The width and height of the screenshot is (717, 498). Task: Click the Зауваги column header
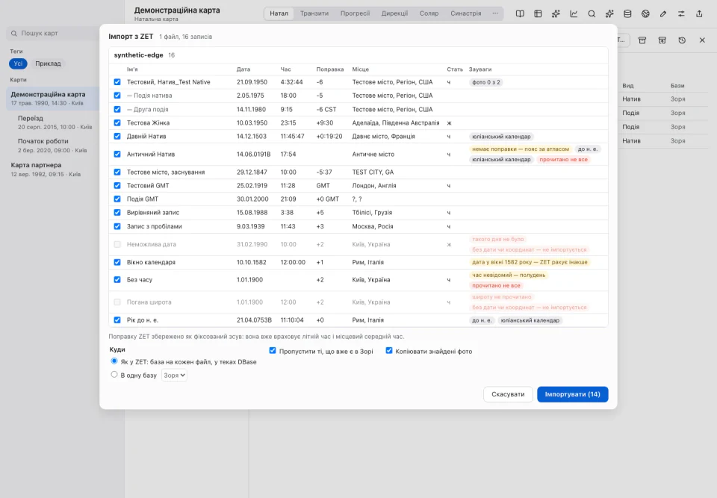(x=480, y=69)
